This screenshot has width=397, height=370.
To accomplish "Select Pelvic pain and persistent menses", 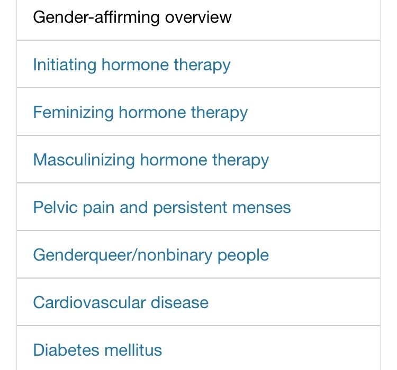I will coord(162,208).
